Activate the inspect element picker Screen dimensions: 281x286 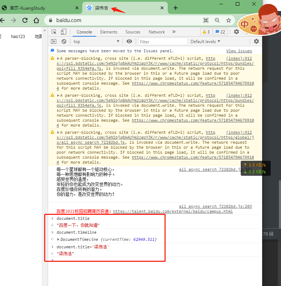coord(54,32)
